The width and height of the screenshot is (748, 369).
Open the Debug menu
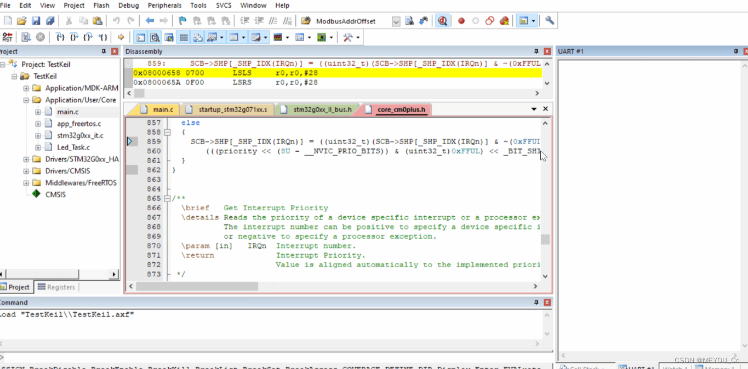tap(128, 5)
